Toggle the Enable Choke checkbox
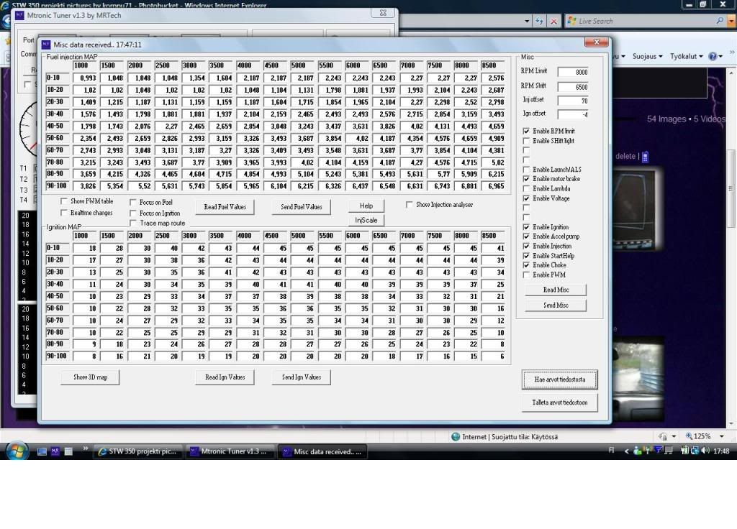Image resolution: width=737 pixels, height=529 pixels. click(x=526, y=265)
